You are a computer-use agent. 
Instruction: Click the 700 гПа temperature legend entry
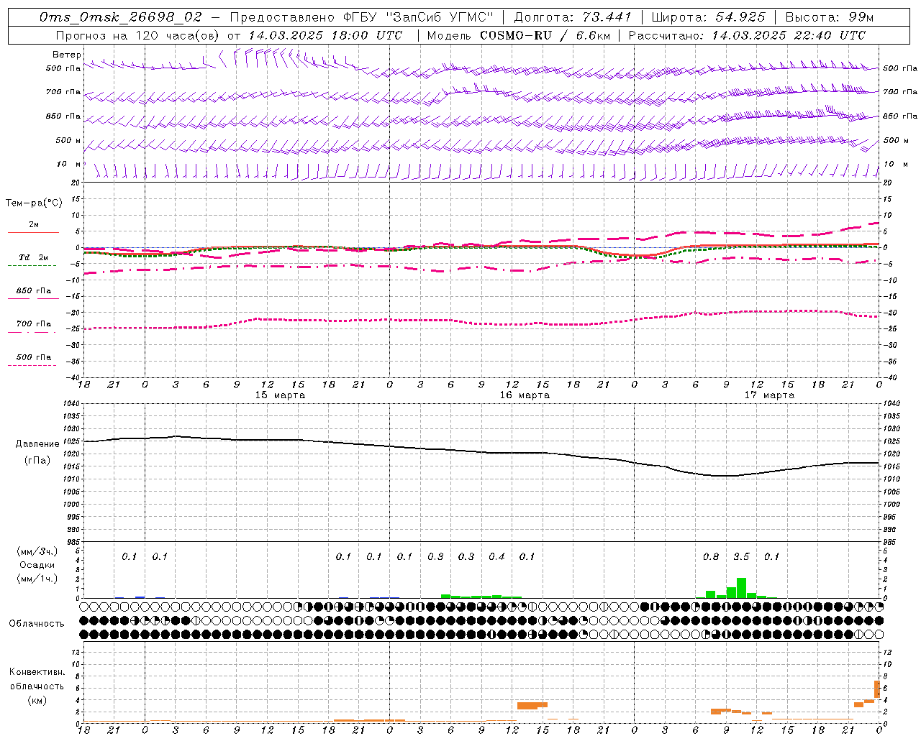tap(33, 324)
